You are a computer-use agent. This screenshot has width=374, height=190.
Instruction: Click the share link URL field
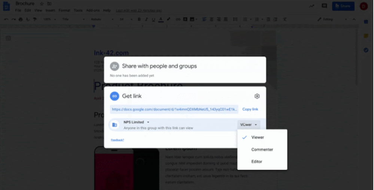(x=174, y=109)
